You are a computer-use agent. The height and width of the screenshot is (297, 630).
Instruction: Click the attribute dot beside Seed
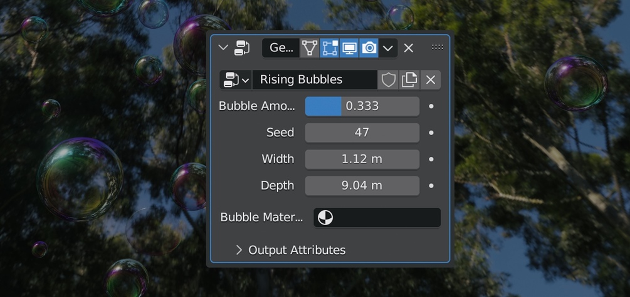pos(431,133)
